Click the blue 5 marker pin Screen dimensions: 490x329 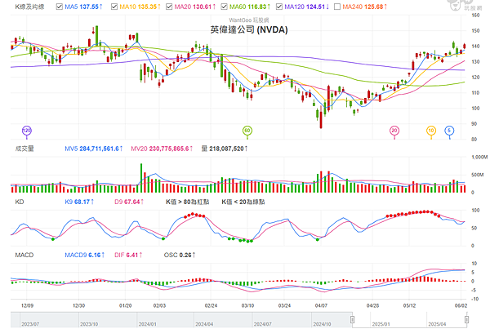[x=449, y=131]
